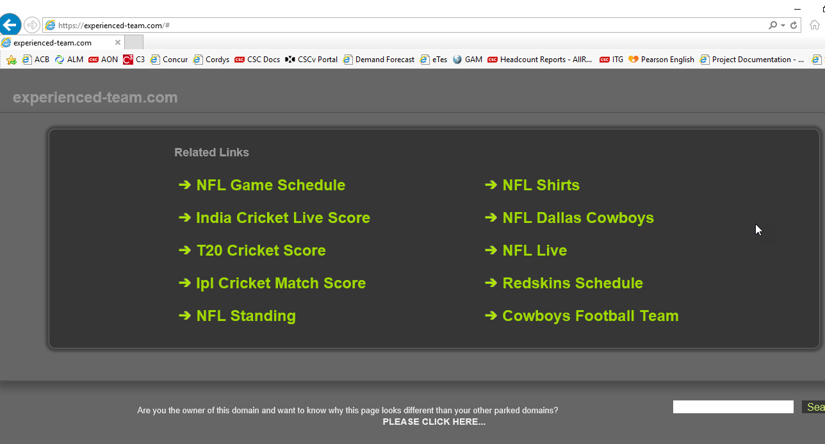825x444 pixels.
Task: Open the Pearson English bookmark
Action: [x=661, y=60]
